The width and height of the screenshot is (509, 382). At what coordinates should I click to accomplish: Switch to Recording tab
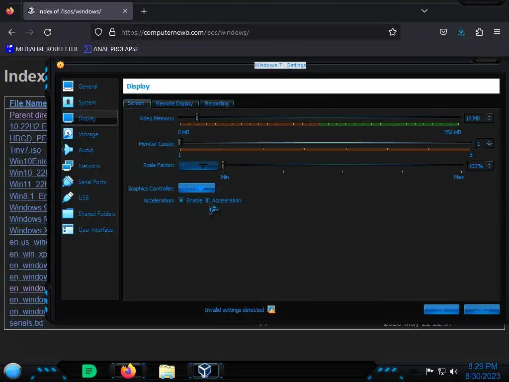[x=217, y=103]
